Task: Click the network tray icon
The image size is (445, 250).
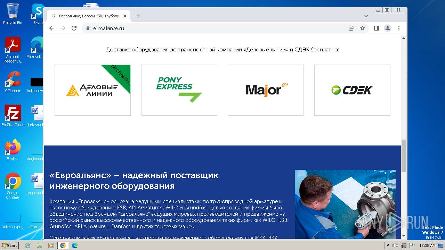Action: (x=404, y=245)
